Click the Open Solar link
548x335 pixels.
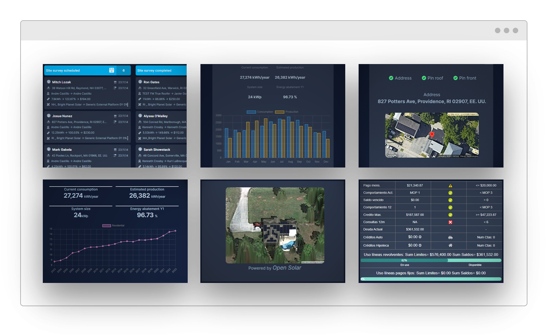287,268
